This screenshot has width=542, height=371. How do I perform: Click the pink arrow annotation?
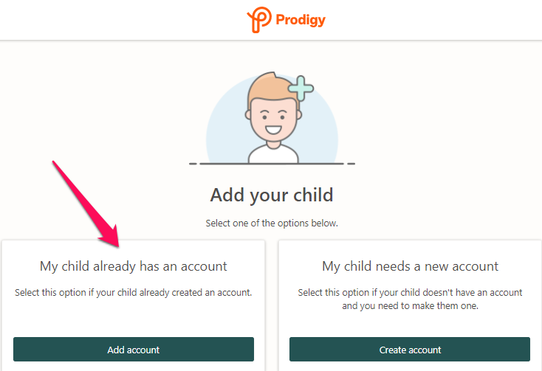point(86,204)
